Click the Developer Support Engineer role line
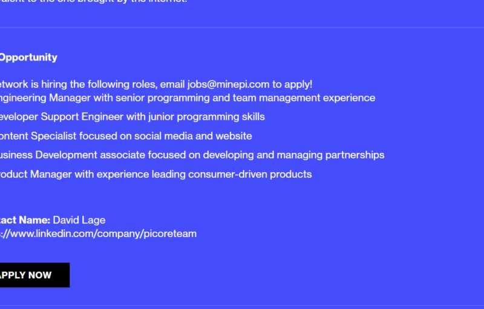Viewport: 484px width, 309px height. click(x=132, y=117)
